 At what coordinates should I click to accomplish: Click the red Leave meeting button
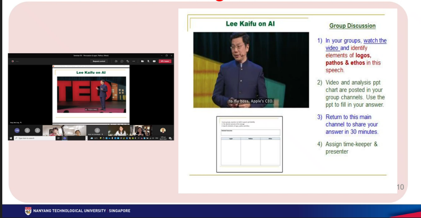click(165, 61)
